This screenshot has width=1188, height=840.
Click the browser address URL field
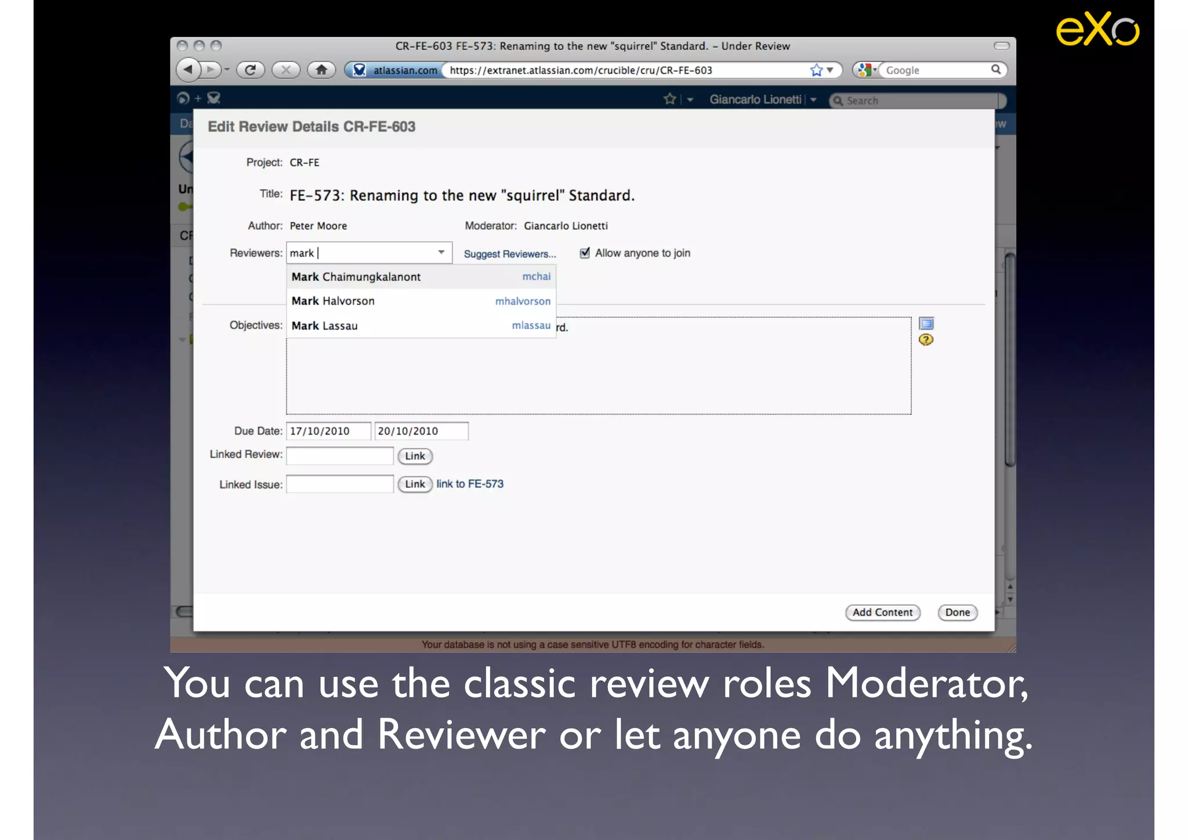[x=626, y=70]
